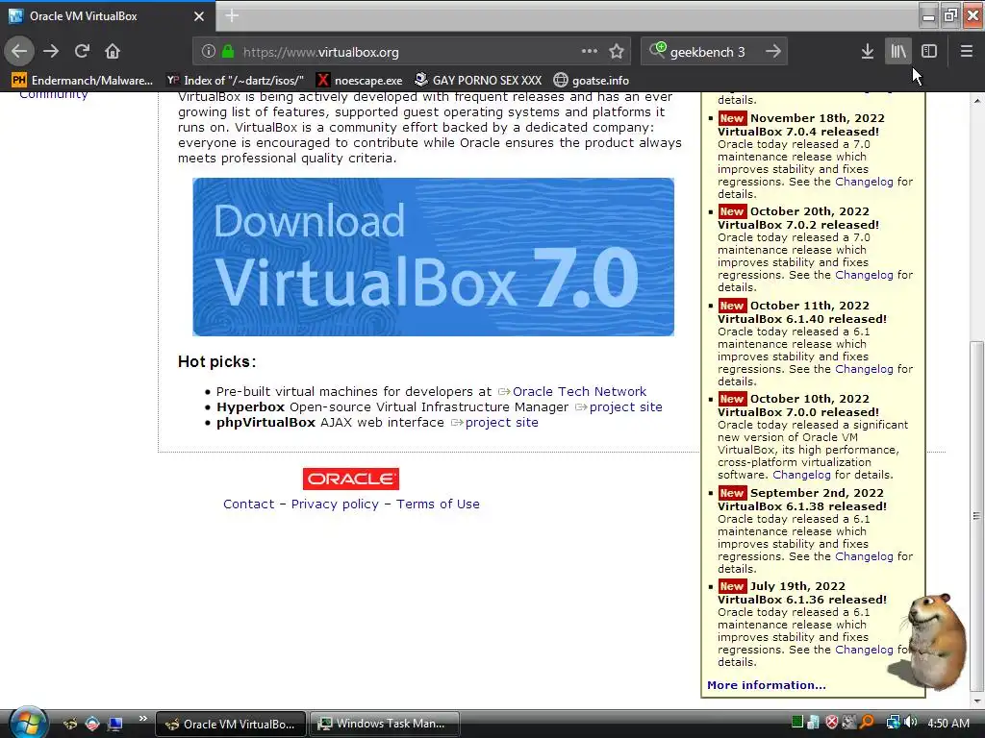Viewport: 985px width, 738px height.
Task: Open Changelog link for VirtualBox 6.1.36
Action: [864, 651]
